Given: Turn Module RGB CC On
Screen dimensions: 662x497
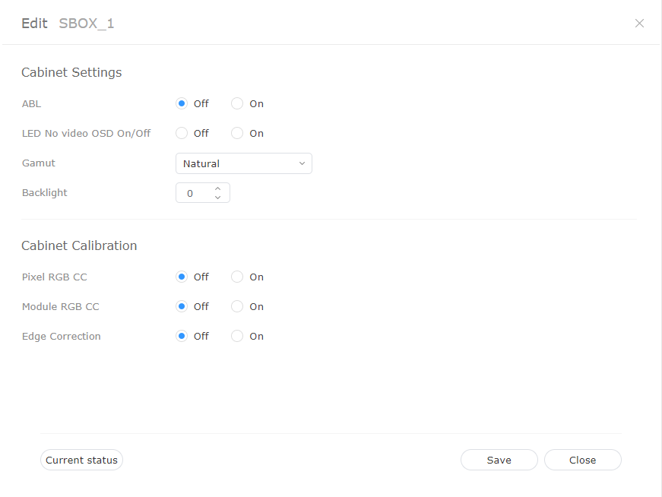Looking at the screenshot, I should click(237, 306).
